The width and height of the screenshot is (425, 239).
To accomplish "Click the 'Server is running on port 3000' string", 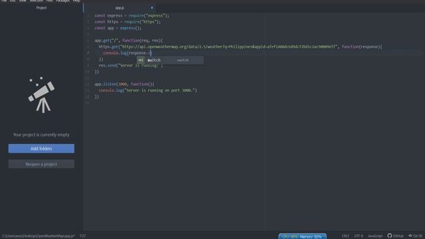I will point(160,90).
